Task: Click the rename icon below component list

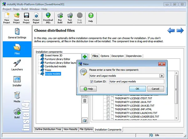Action: (x=85, y=120)
